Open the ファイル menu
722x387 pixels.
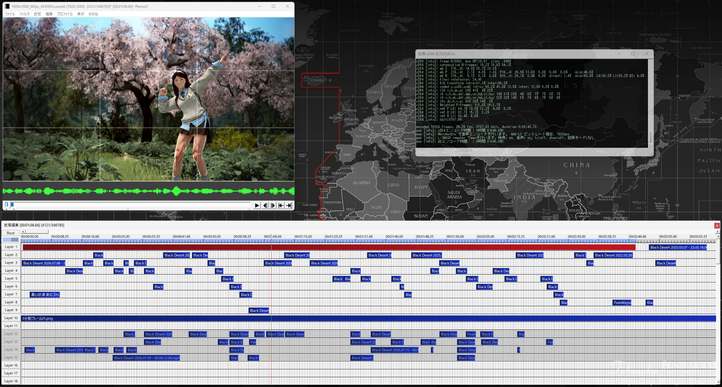[x=9, y=14]
